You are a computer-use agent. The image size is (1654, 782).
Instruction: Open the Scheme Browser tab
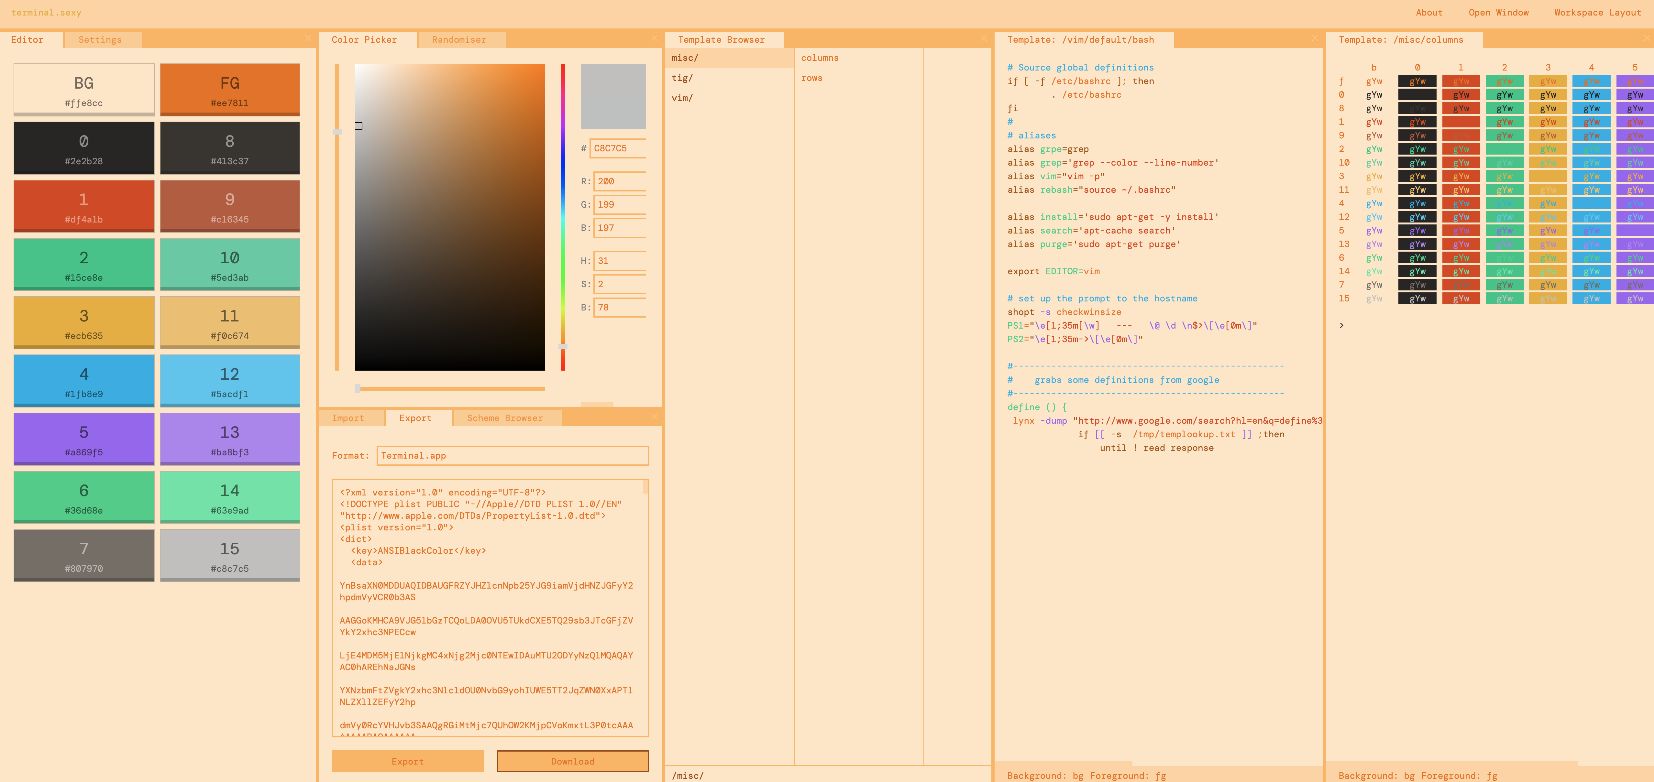pos(505,418)
